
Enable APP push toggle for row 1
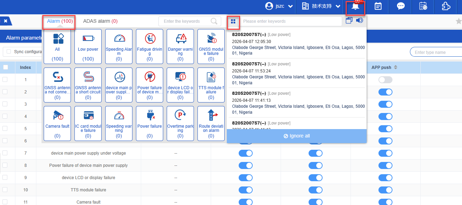(x=385, y=80)
